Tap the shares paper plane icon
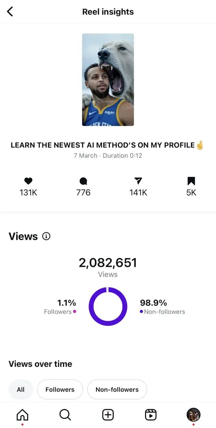This screenshot has width=216, height=428. pos(138,181)
